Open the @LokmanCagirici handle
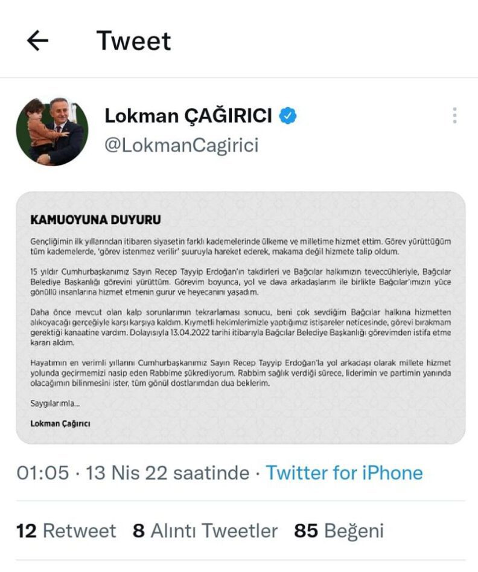Image resolution: width=478 pixels, height=572 pixels. coord(182,145)
